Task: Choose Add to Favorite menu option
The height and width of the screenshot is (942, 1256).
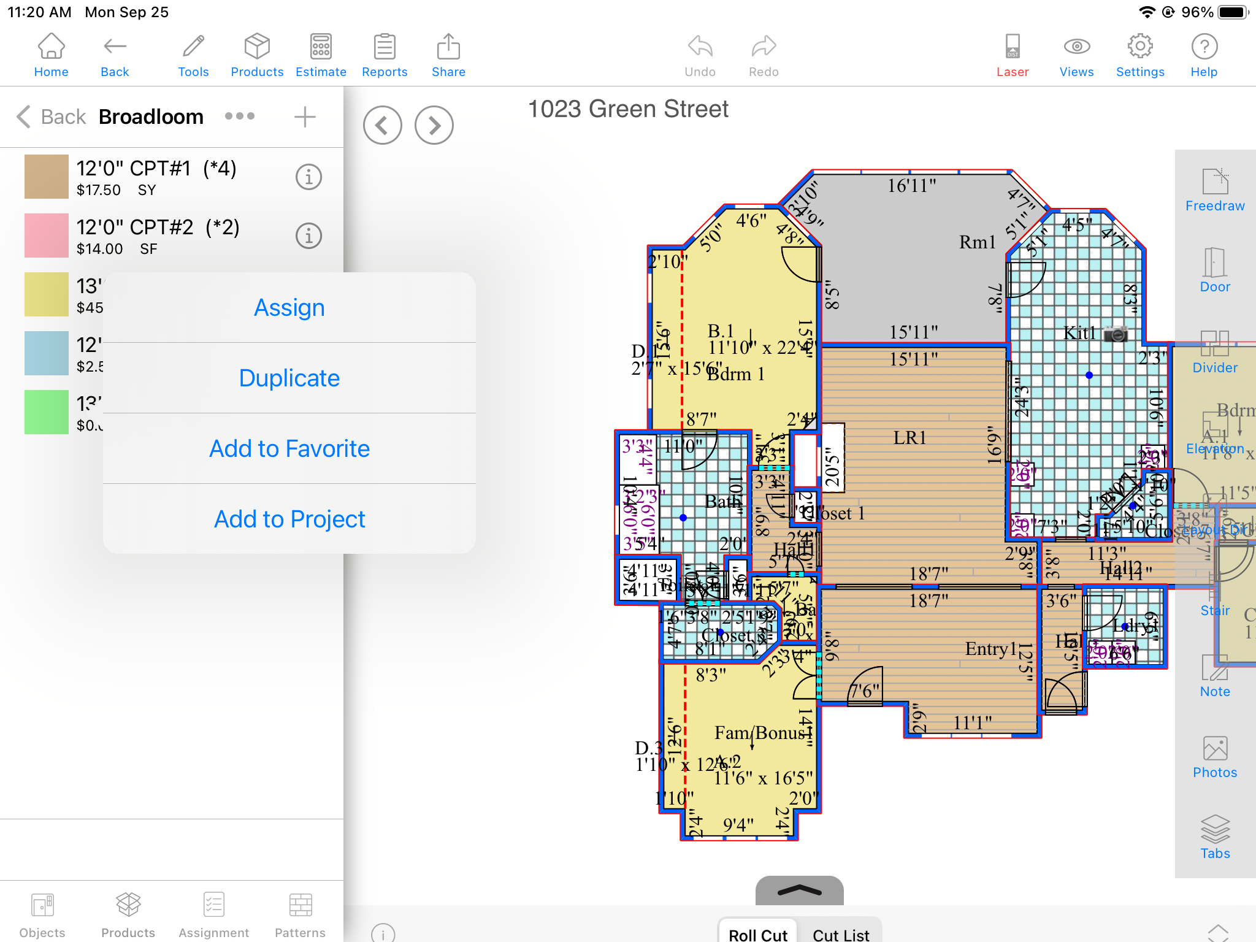Action: 289,449
